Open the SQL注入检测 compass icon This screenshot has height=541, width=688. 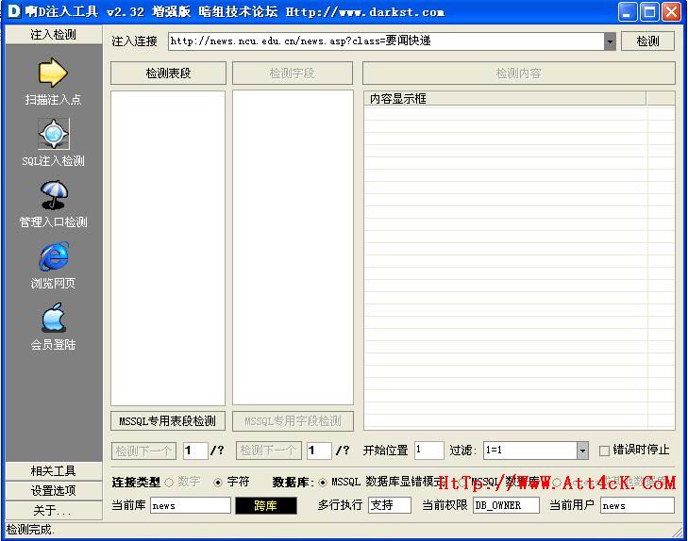pos(53,134)
